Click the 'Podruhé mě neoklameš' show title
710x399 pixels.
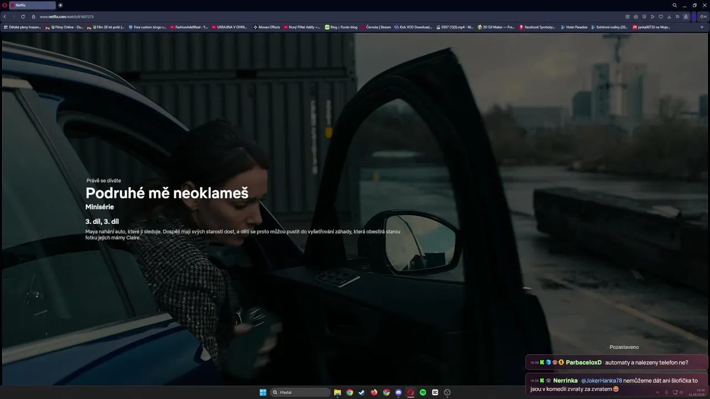[x=167, y=193]
